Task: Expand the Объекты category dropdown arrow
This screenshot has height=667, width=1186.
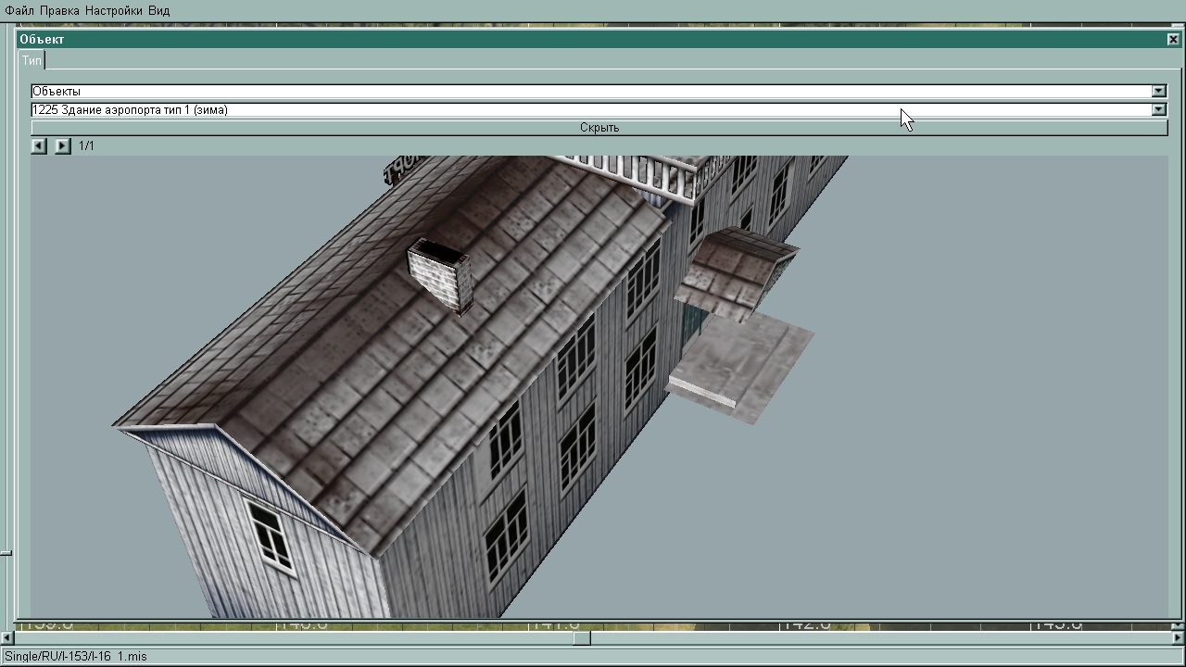Action: coord(1158,91)
